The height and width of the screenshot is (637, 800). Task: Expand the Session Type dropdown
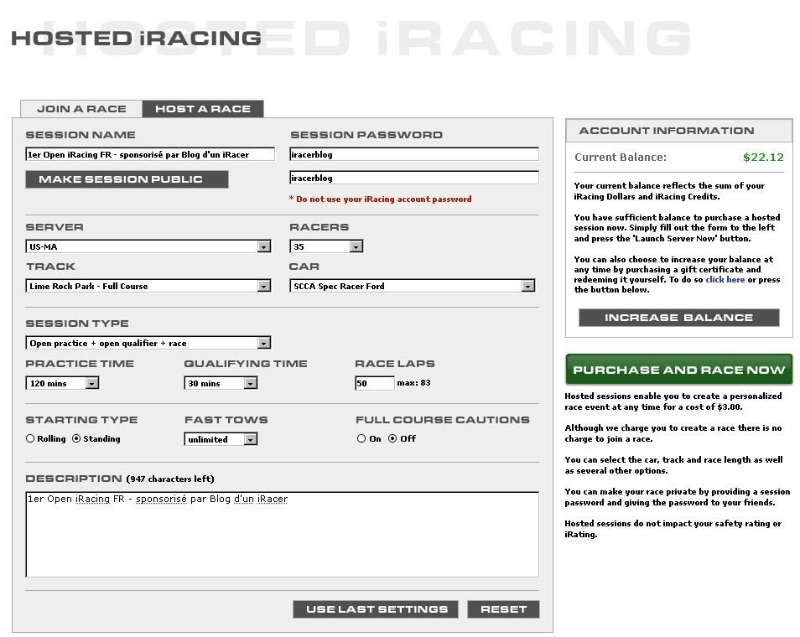[148, 344]
